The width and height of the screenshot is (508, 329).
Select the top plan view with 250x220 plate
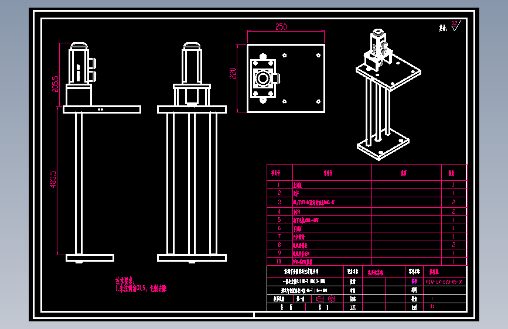(x=286, y=78)
